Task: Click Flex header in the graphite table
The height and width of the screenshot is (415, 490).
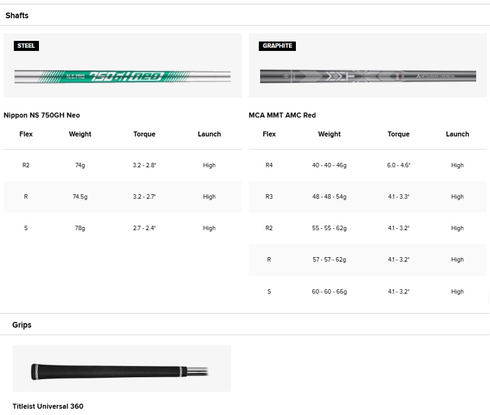Action: (x=269, y=134)
